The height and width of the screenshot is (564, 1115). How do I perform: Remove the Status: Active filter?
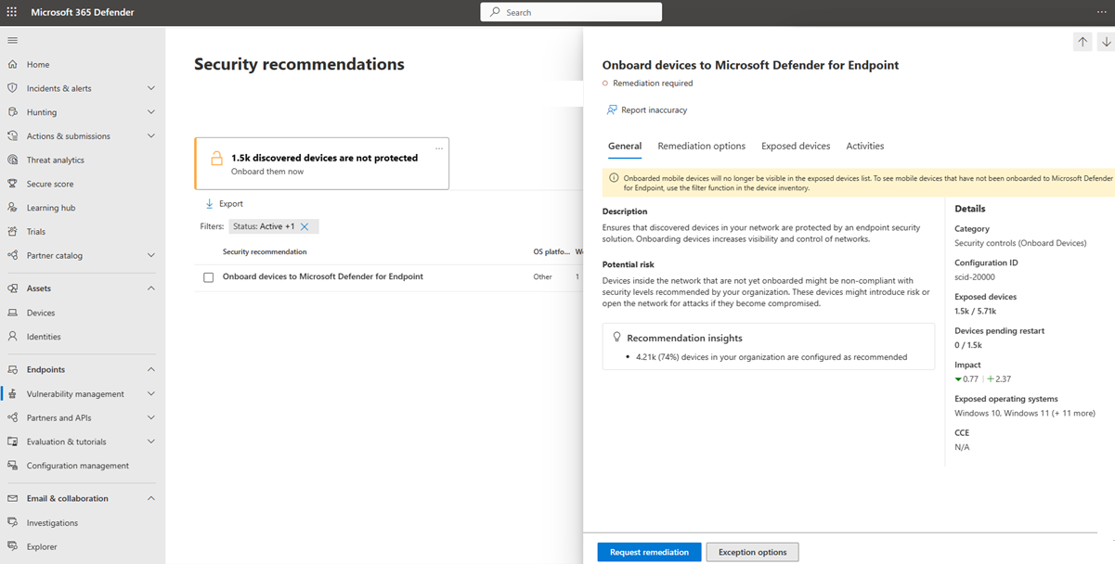pos(305,226)
